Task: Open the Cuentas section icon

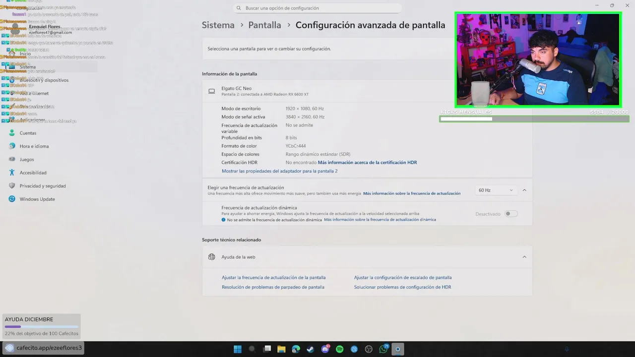Action: [12, 133]
